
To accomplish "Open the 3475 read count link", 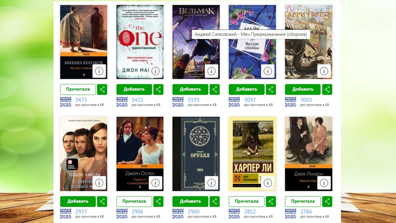I will pos(81,100).
